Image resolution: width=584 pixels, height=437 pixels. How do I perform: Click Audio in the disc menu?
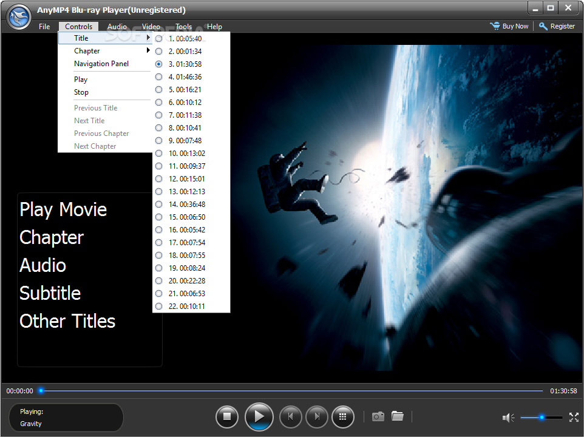(43, 265)
